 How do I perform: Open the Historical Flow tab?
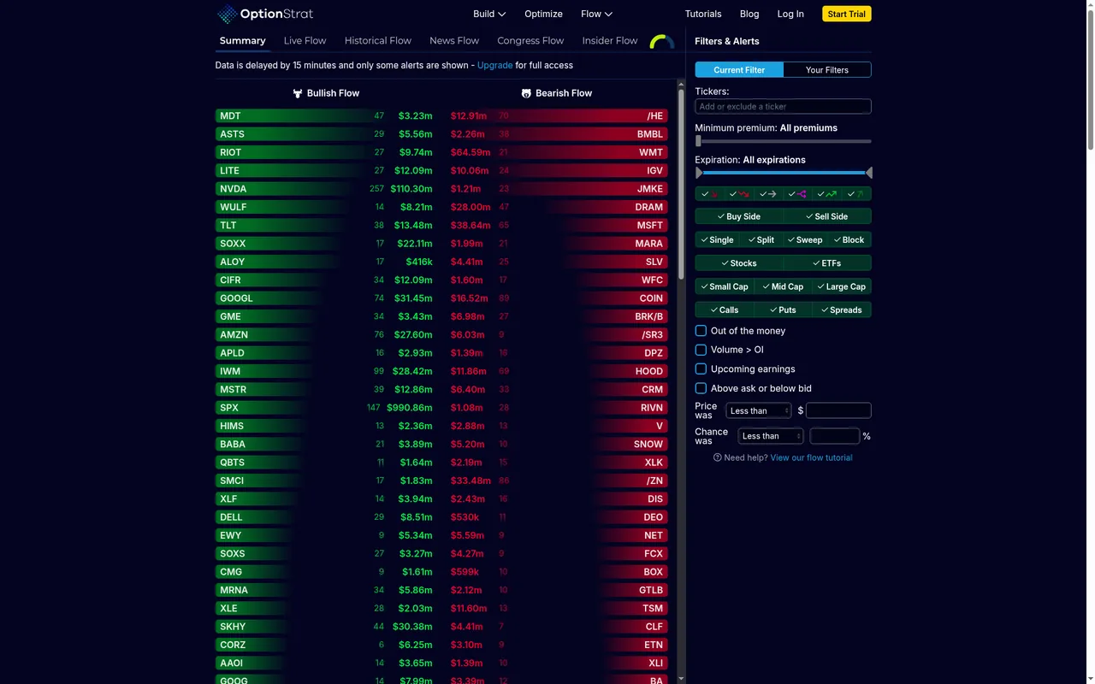click(x=378, y=40)
